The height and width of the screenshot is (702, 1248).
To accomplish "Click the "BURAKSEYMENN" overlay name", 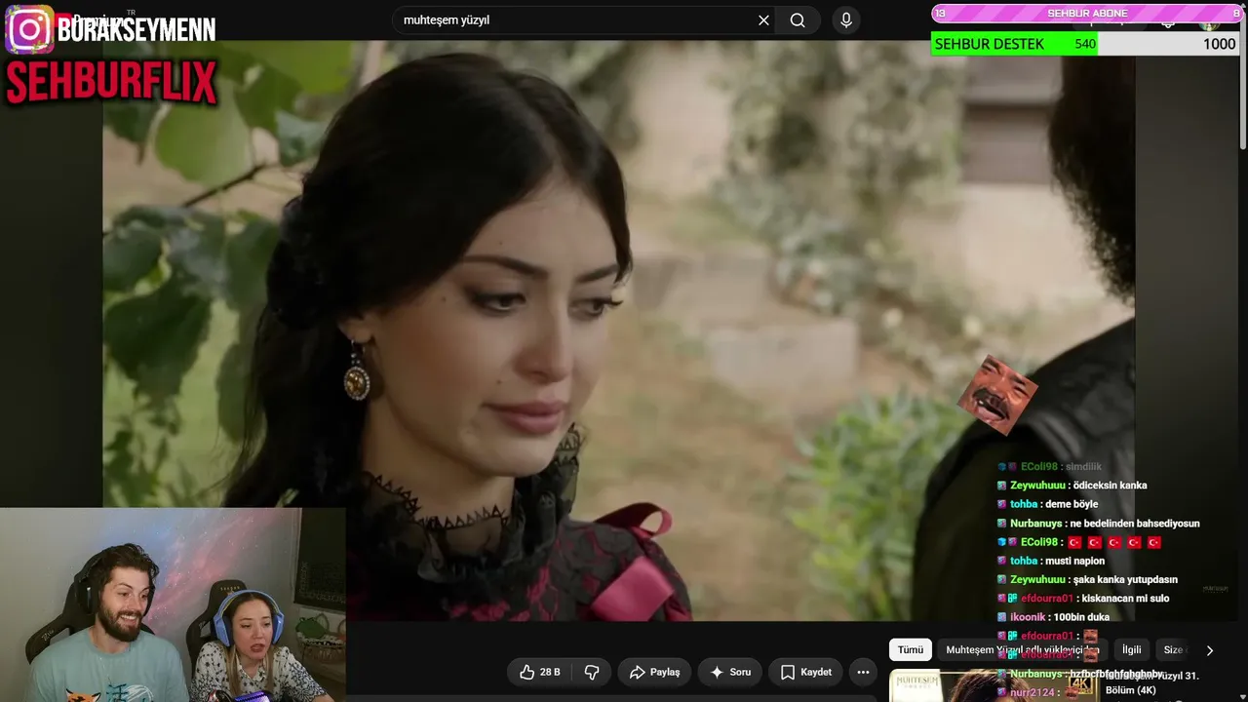I will click(136, 29).
